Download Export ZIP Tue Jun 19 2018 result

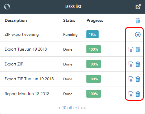click(131, 79)
